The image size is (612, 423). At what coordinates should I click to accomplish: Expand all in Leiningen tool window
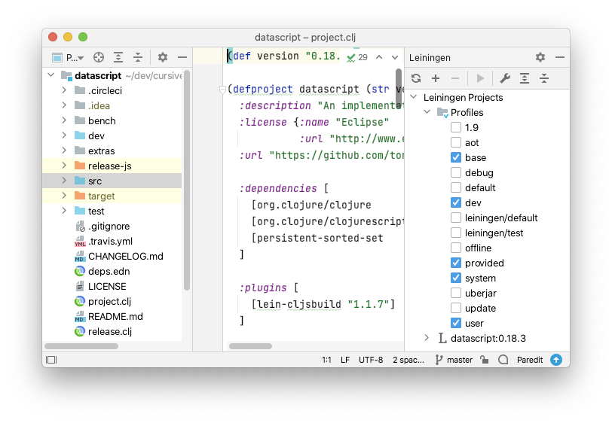click(525, 78)
